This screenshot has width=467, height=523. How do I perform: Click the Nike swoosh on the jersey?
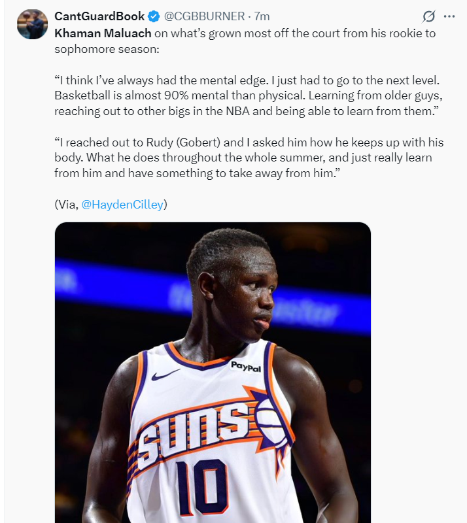pyautogui.click(x=165, y=374)
